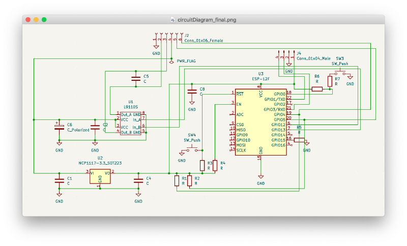Select the C1 capacitor next to regulator
Image resolution: width=407 pixels, height=246 pixels.
pyautogui.click(x=60, y=180)
